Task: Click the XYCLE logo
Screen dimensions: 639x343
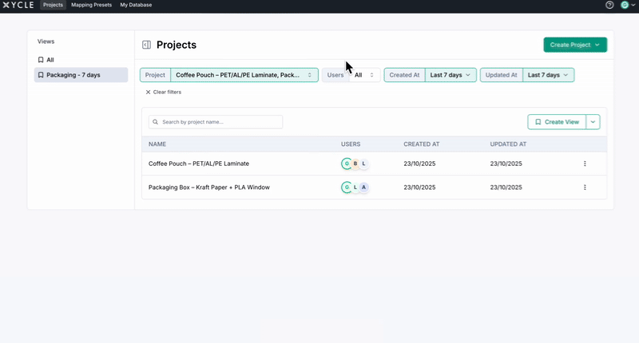Action: click(18, 5)
